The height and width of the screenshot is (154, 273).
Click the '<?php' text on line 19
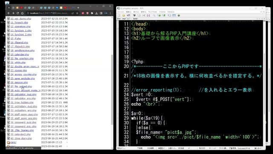(137, 62)
